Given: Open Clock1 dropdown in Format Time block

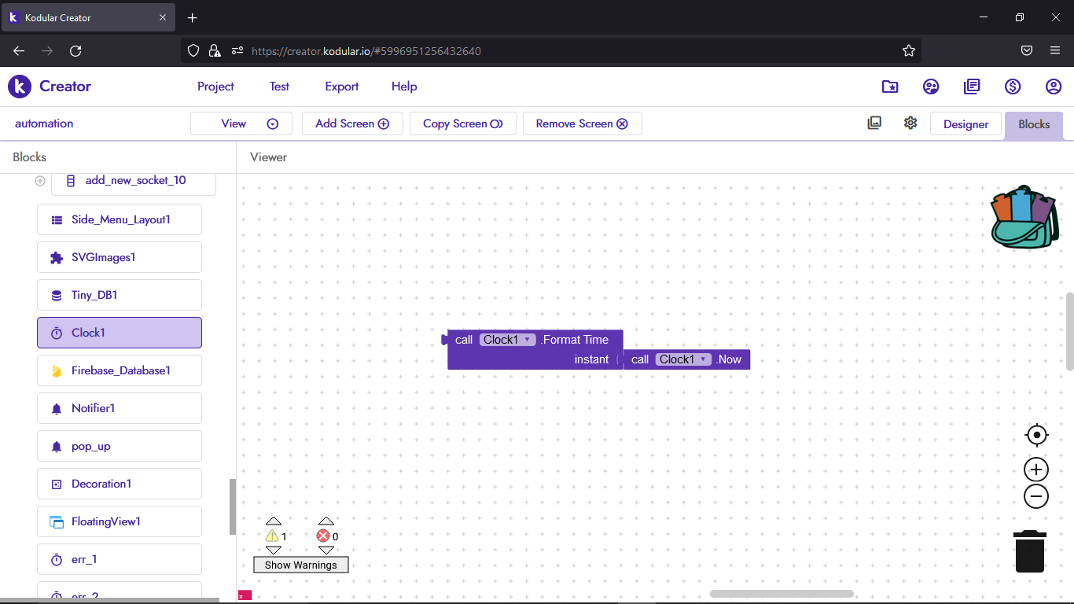Looking at the screenshot, I should tap(508, 340).
